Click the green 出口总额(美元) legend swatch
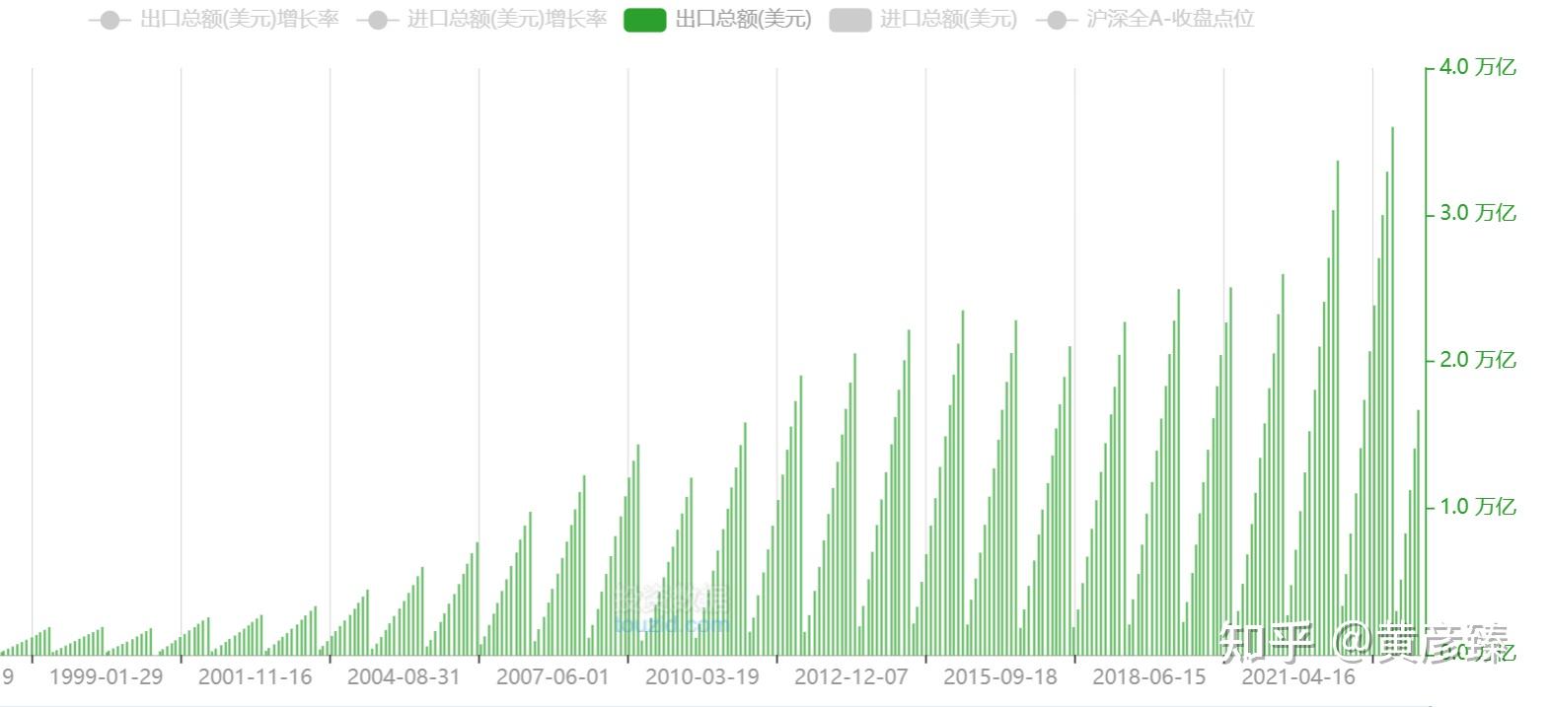1548x707 pixels. click(x=645, y=20)
